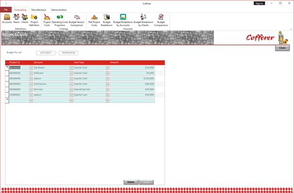Click the Contractors account cell

point(51,84)
